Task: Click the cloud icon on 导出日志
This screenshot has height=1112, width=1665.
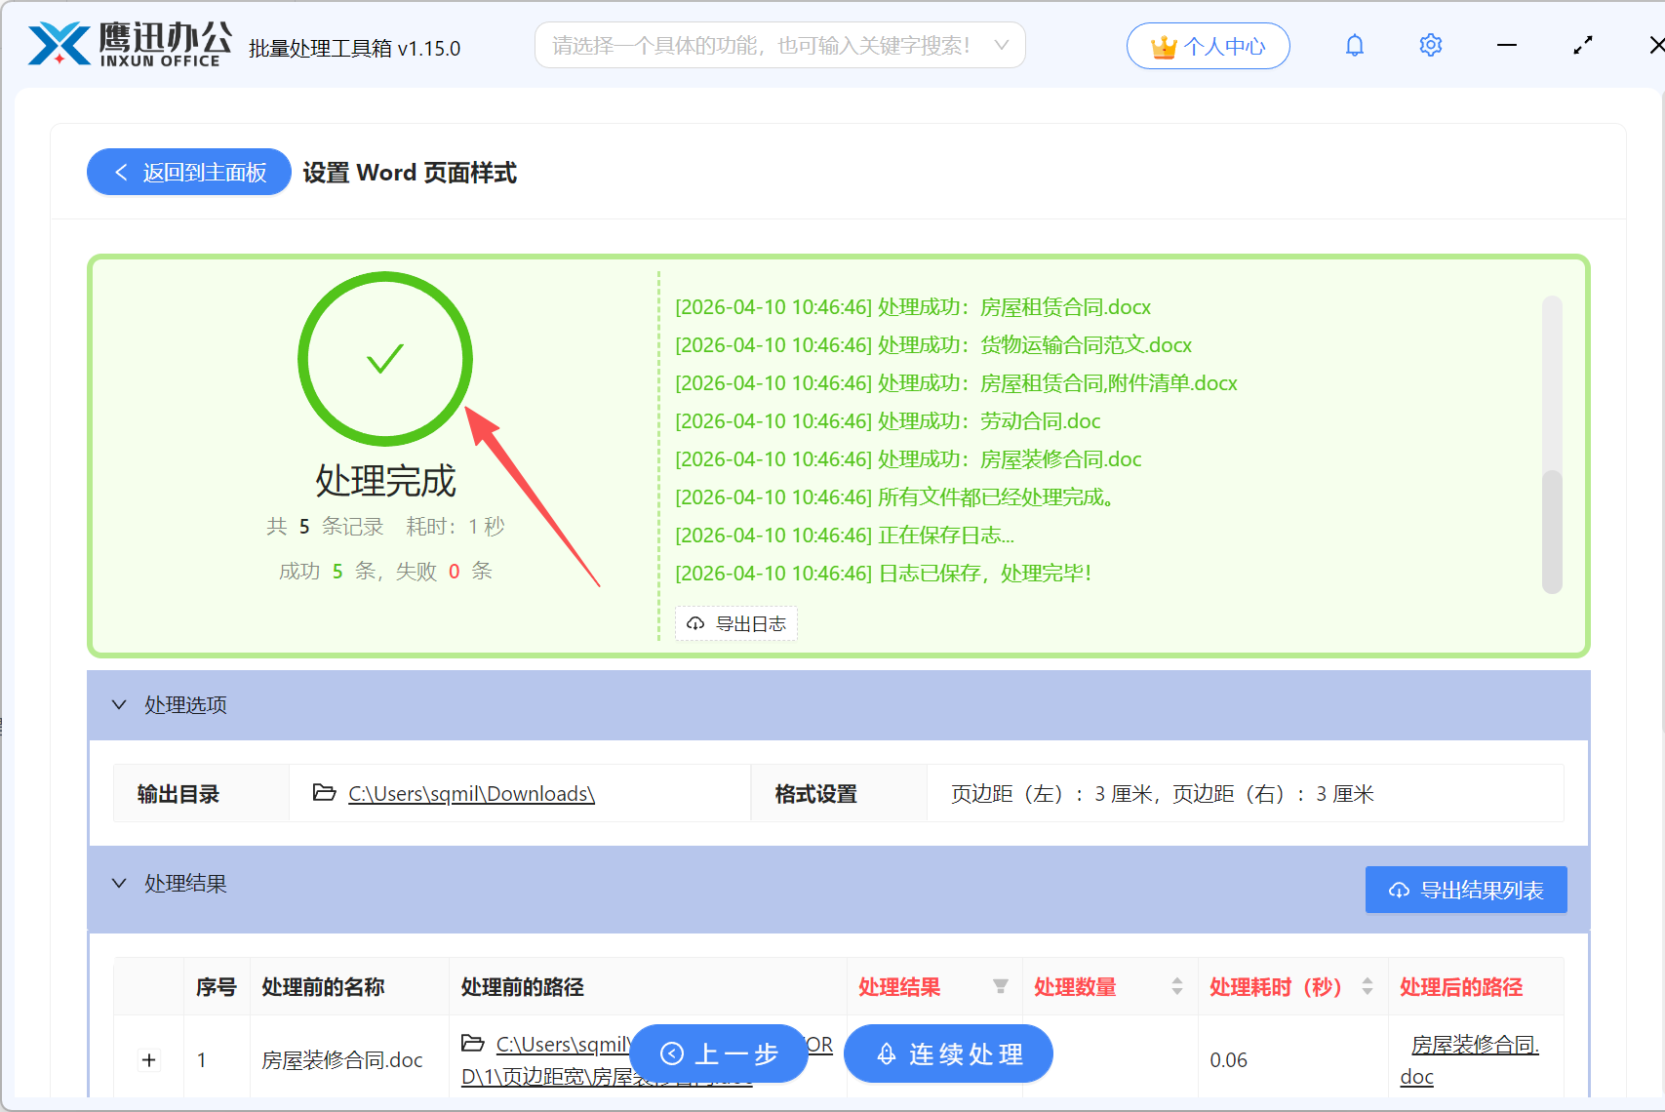Action: (695, 623)
